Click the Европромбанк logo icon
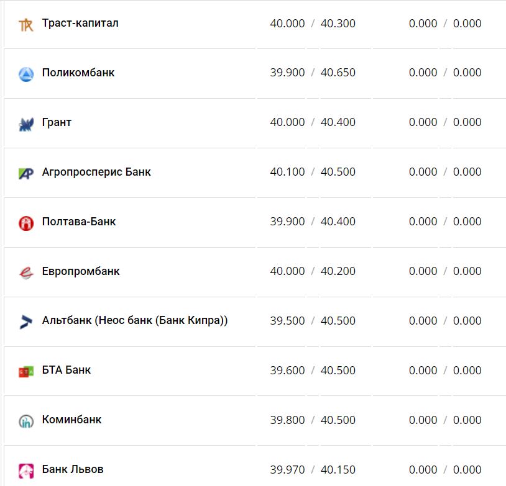This screenshot has height=486, width=506. 25,272
